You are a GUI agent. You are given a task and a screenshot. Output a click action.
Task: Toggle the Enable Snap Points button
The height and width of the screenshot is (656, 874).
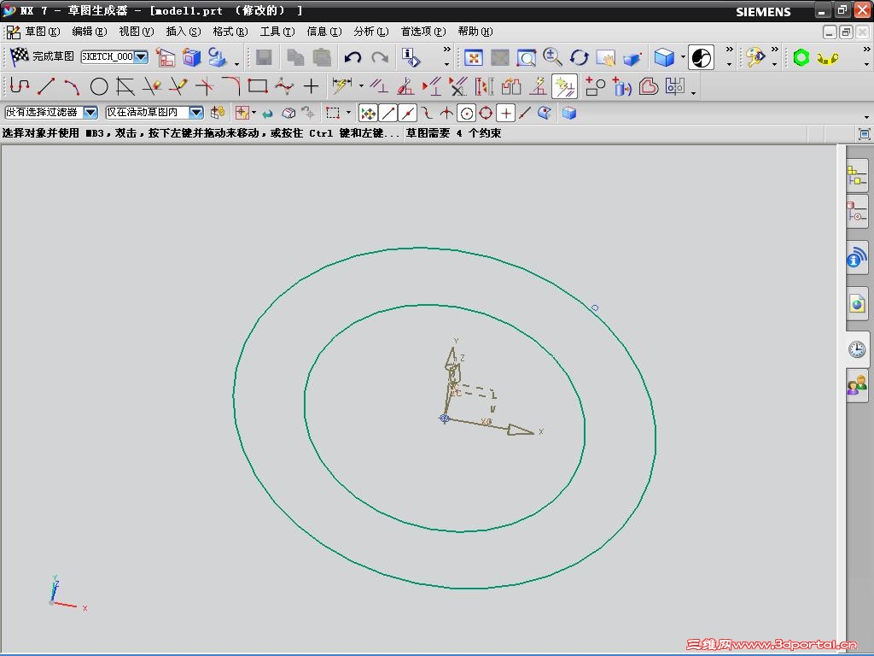(x=368, y=114)
